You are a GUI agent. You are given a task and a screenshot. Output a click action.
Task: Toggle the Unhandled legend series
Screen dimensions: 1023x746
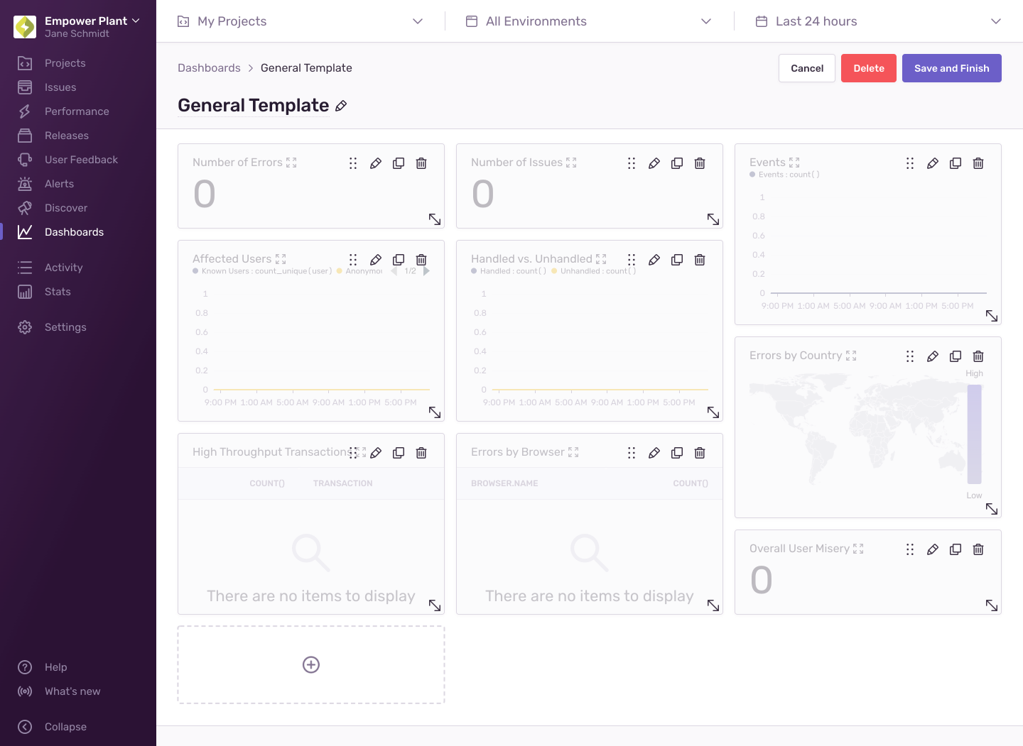click(593, 271)
